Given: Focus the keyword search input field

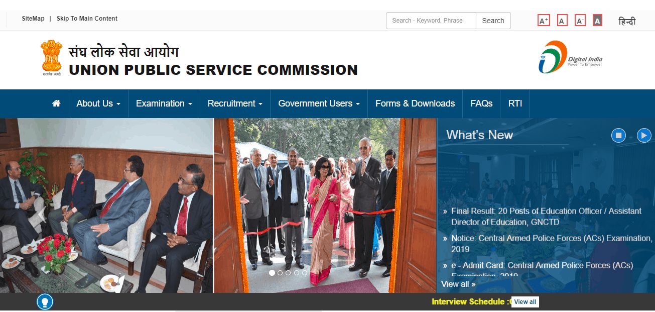Looking at the screenshot, I should click(x=431, y=21).
